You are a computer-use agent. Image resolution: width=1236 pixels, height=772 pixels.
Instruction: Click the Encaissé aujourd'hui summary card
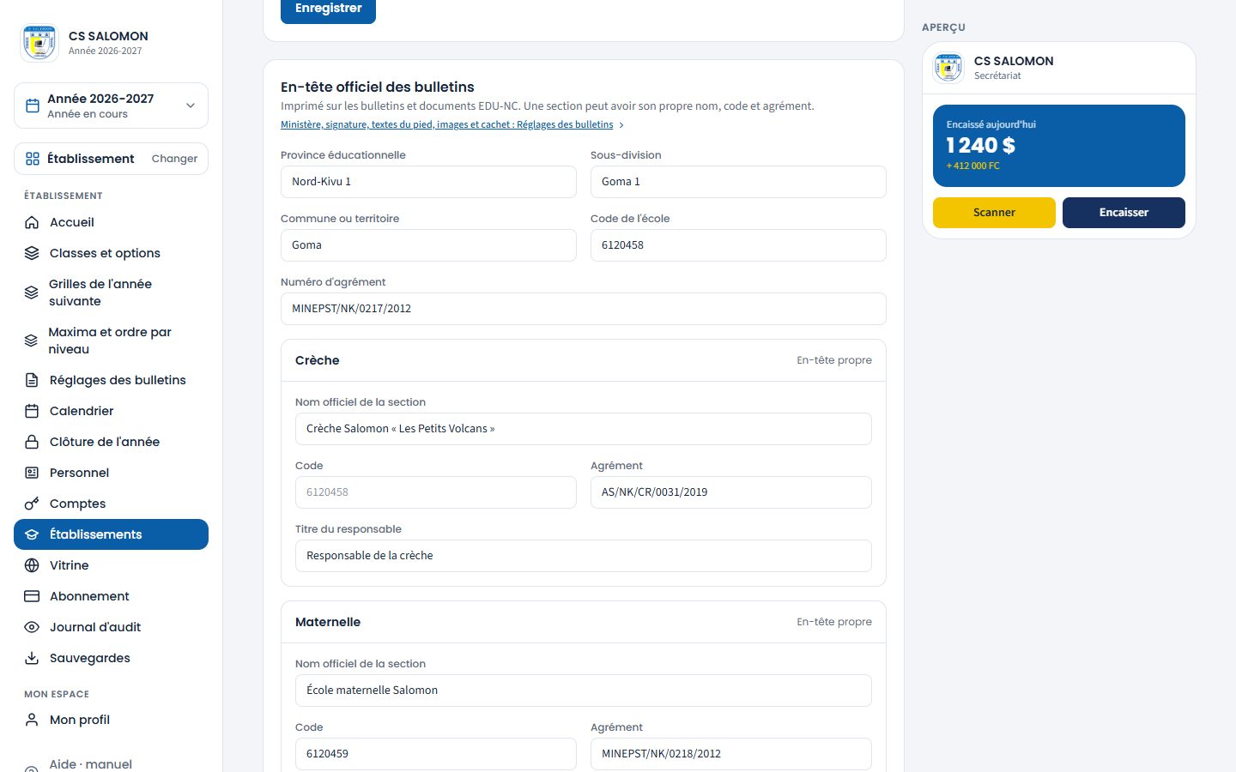[1059, 146]
